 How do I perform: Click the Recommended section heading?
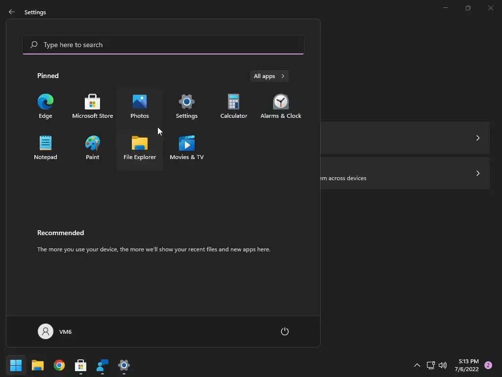click(x=60, y=233)
